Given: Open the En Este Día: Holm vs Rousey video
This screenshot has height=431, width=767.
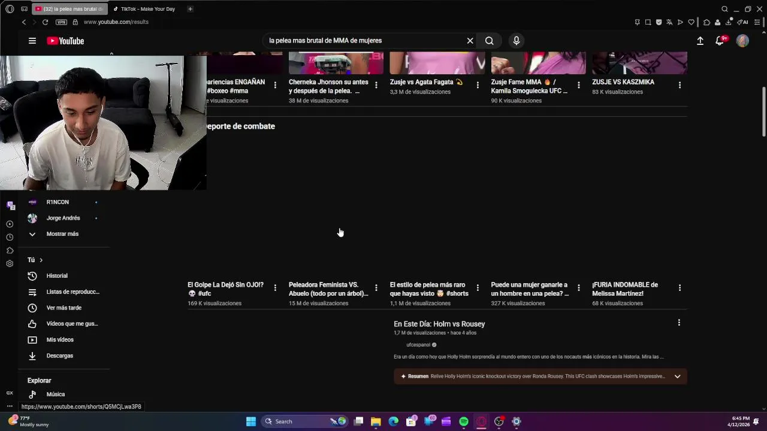Looking at the screenshot, I should 439,324.
